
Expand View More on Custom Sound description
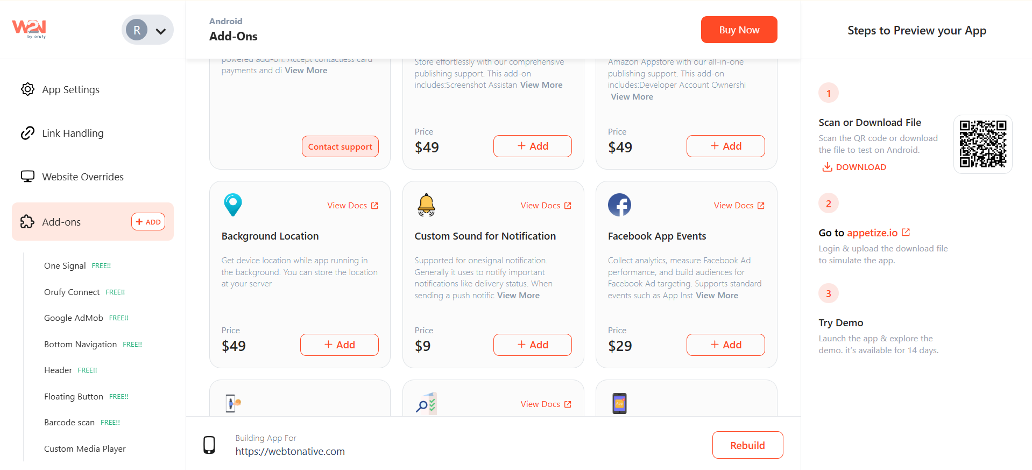(x=518, y=296)
